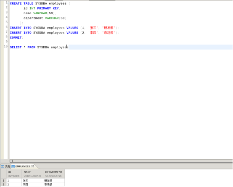The image size is (233, 187).
Task: Click 'name' column definition on line 3
Action: click(27, 13)
